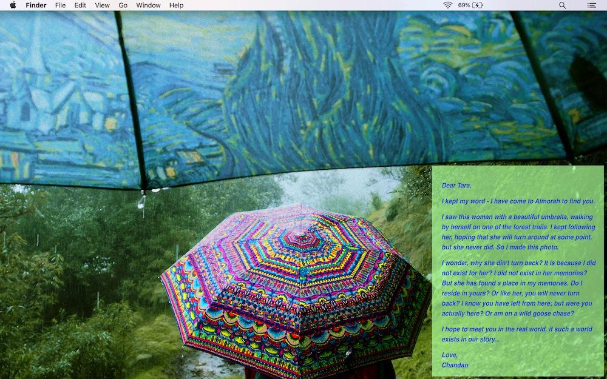
Task: Open the Apple menu
Action: (13, 5)
